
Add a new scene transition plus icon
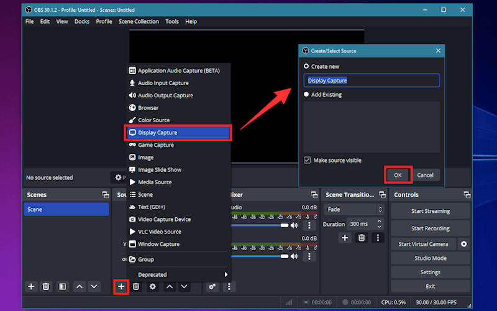345,238
